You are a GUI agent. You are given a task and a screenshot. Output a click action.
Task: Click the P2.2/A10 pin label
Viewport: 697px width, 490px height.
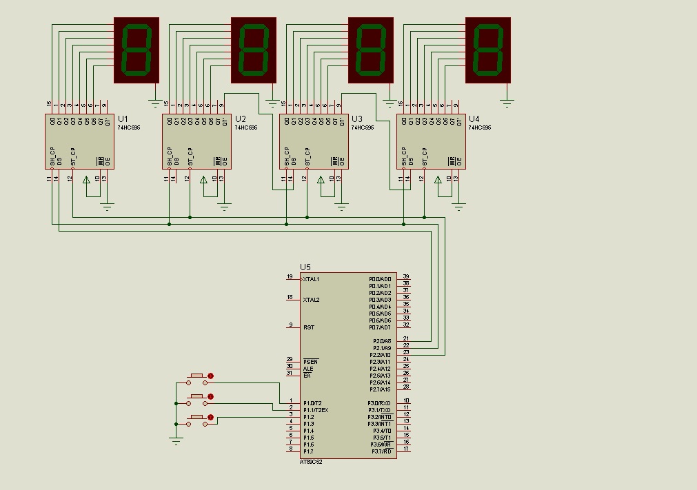pos(381,355)
